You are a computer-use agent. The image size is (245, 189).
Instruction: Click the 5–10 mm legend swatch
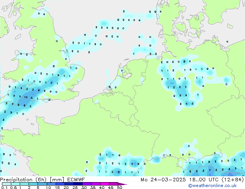42,184
